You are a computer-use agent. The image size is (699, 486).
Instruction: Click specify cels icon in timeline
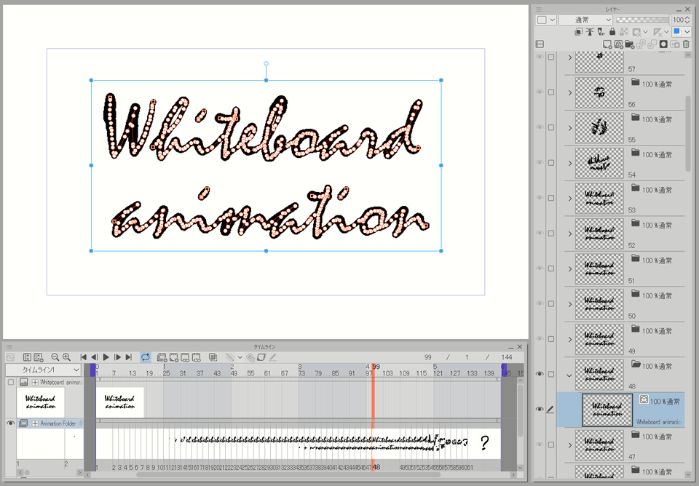[185, 357]
